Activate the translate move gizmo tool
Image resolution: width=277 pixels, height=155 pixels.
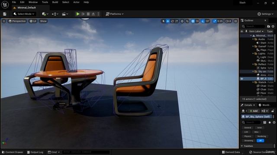167,21
